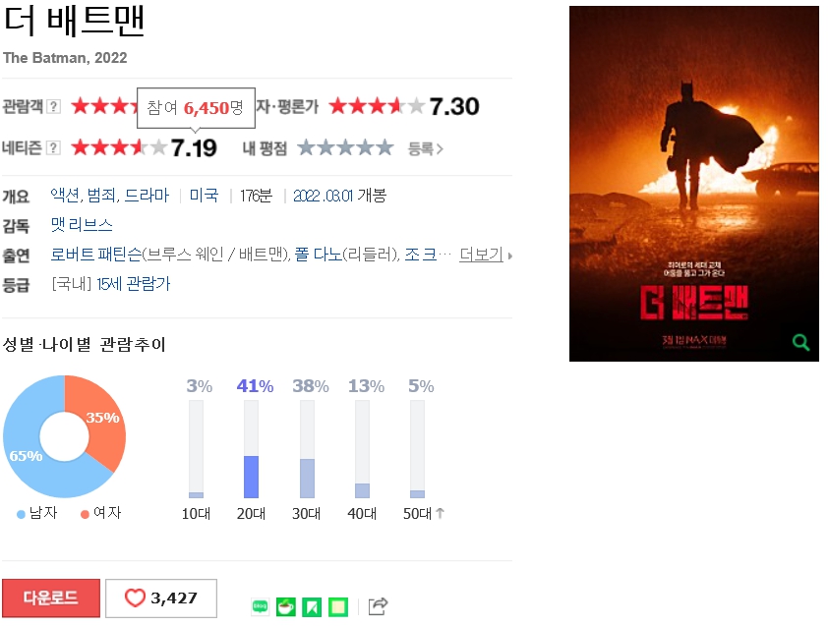The image size is (828, 626).
Task: Open director 맷 리브스 link
Action: [x=82, y=225]
